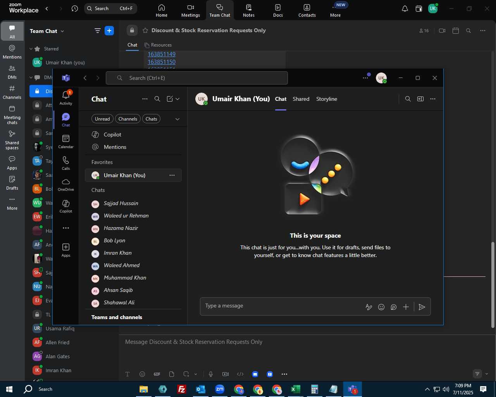
Task: Star the Discount & Stock Reservation channel
Action: pyautogui.click(x=145, y=30)
